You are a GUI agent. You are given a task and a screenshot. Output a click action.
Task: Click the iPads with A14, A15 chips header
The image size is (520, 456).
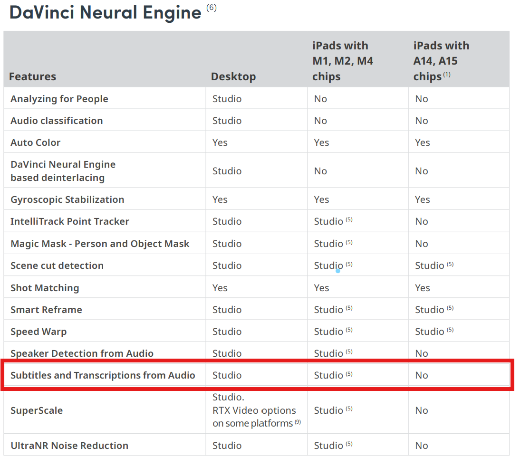point(442,61)
